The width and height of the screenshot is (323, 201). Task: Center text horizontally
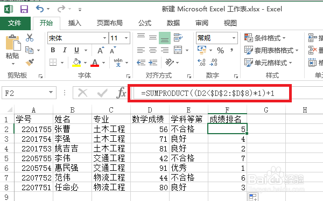pyautogui.click(x=153, y=50)
